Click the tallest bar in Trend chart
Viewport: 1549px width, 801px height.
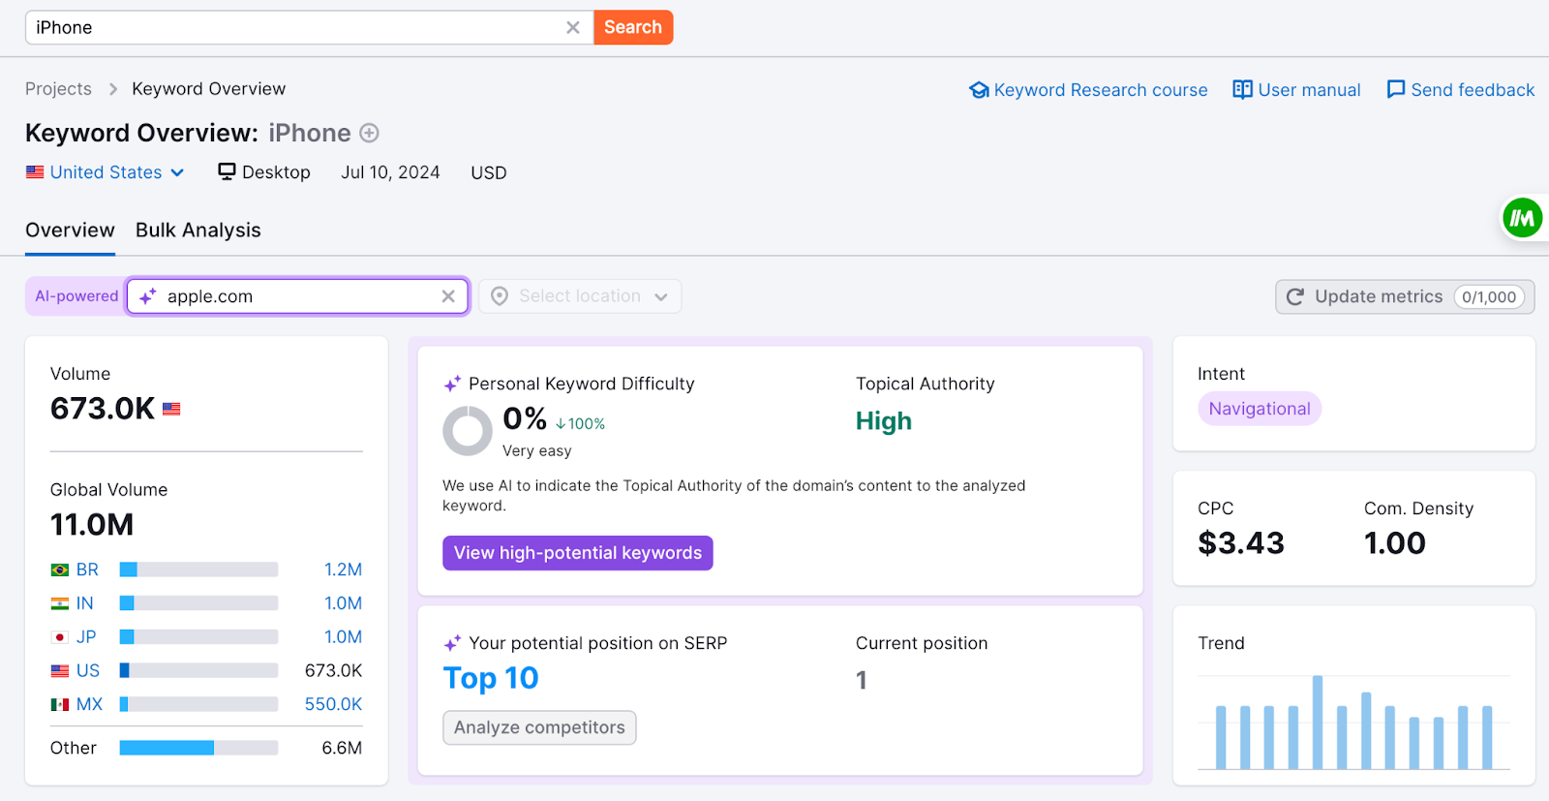click(1318, 722)
